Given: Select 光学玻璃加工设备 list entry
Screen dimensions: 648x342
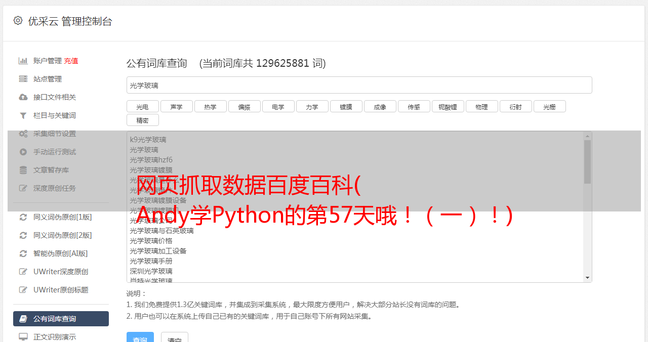Looking at the screenshot, I should pyautogui.click(x=355, y=251).
